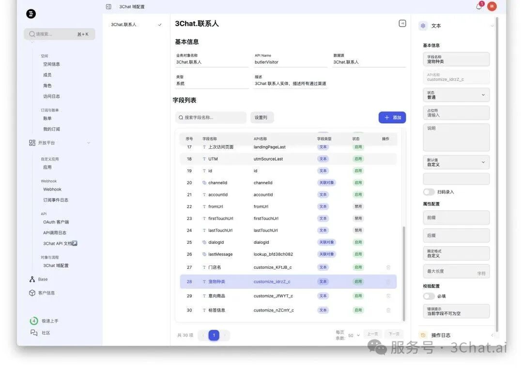Toggle the 扫码录入 switch
This screenshot has height=368, width=523.
pyautogui.click(x=429, y=192)
